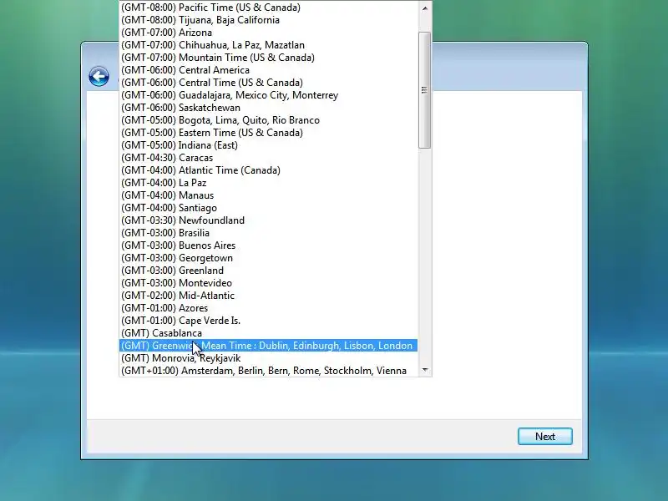668x501 pixels.
Task: Select (GMT) Casablanca
Action: click(x=268, y=333)
